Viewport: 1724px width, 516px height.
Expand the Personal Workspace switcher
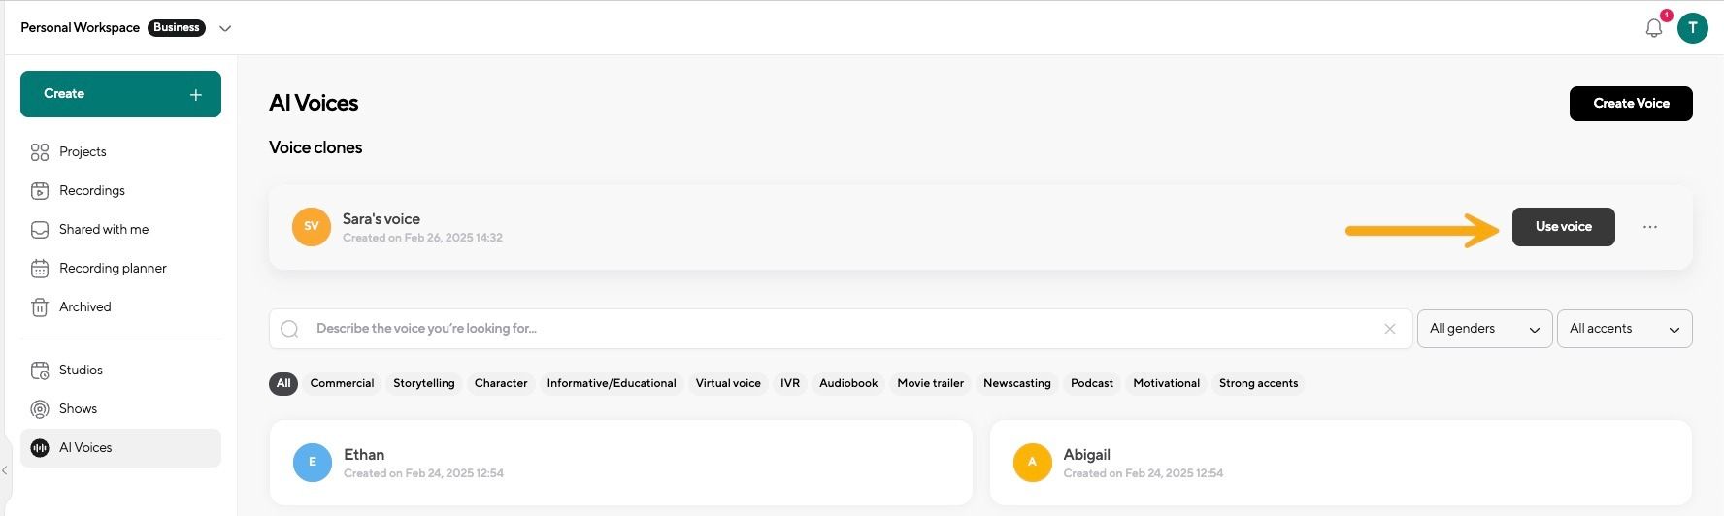click(x=225, y=28)
